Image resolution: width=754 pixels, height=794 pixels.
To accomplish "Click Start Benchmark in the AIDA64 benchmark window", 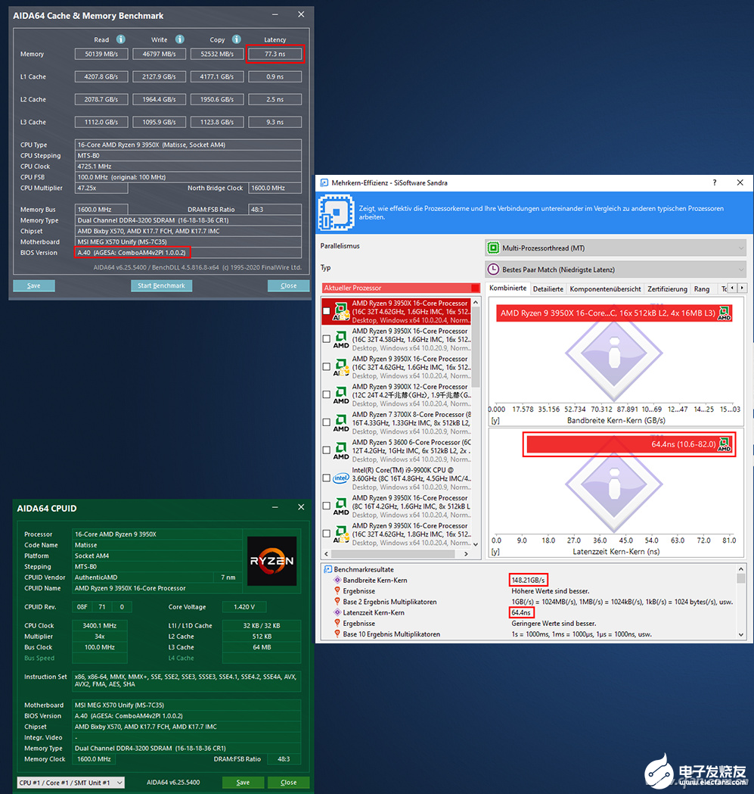I will click(x=161, y=285).
